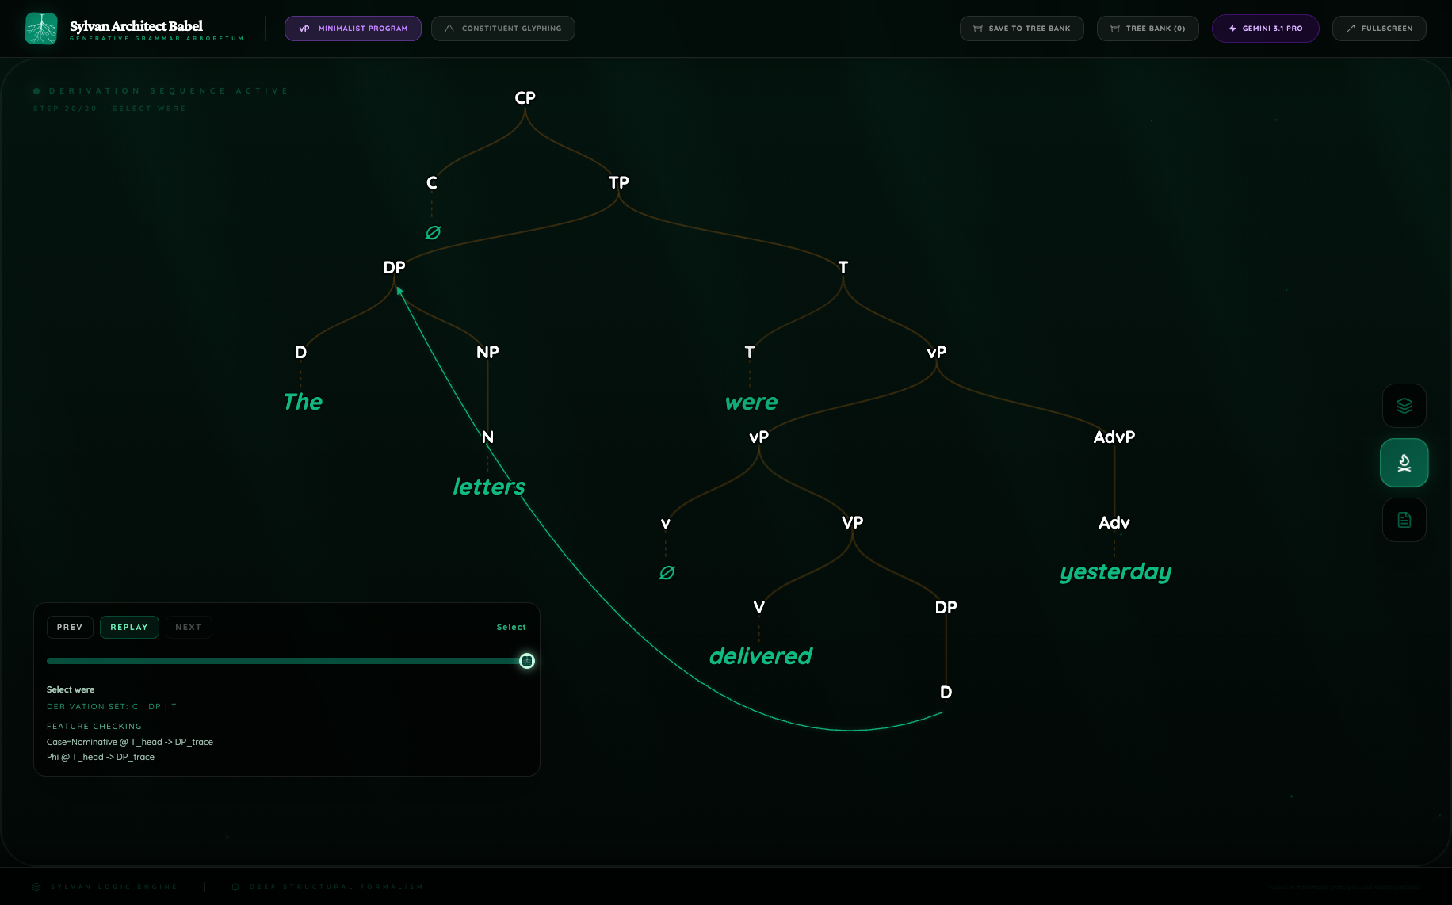The image size is (1452, 905).
Task: Replay the derivation sequence
Action: coord(129,627)
